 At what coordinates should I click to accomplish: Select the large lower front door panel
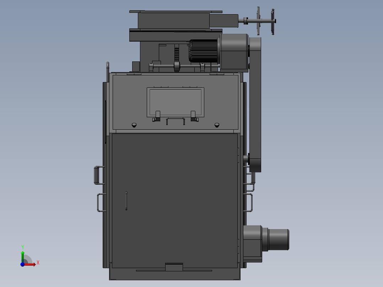(175, 201)
